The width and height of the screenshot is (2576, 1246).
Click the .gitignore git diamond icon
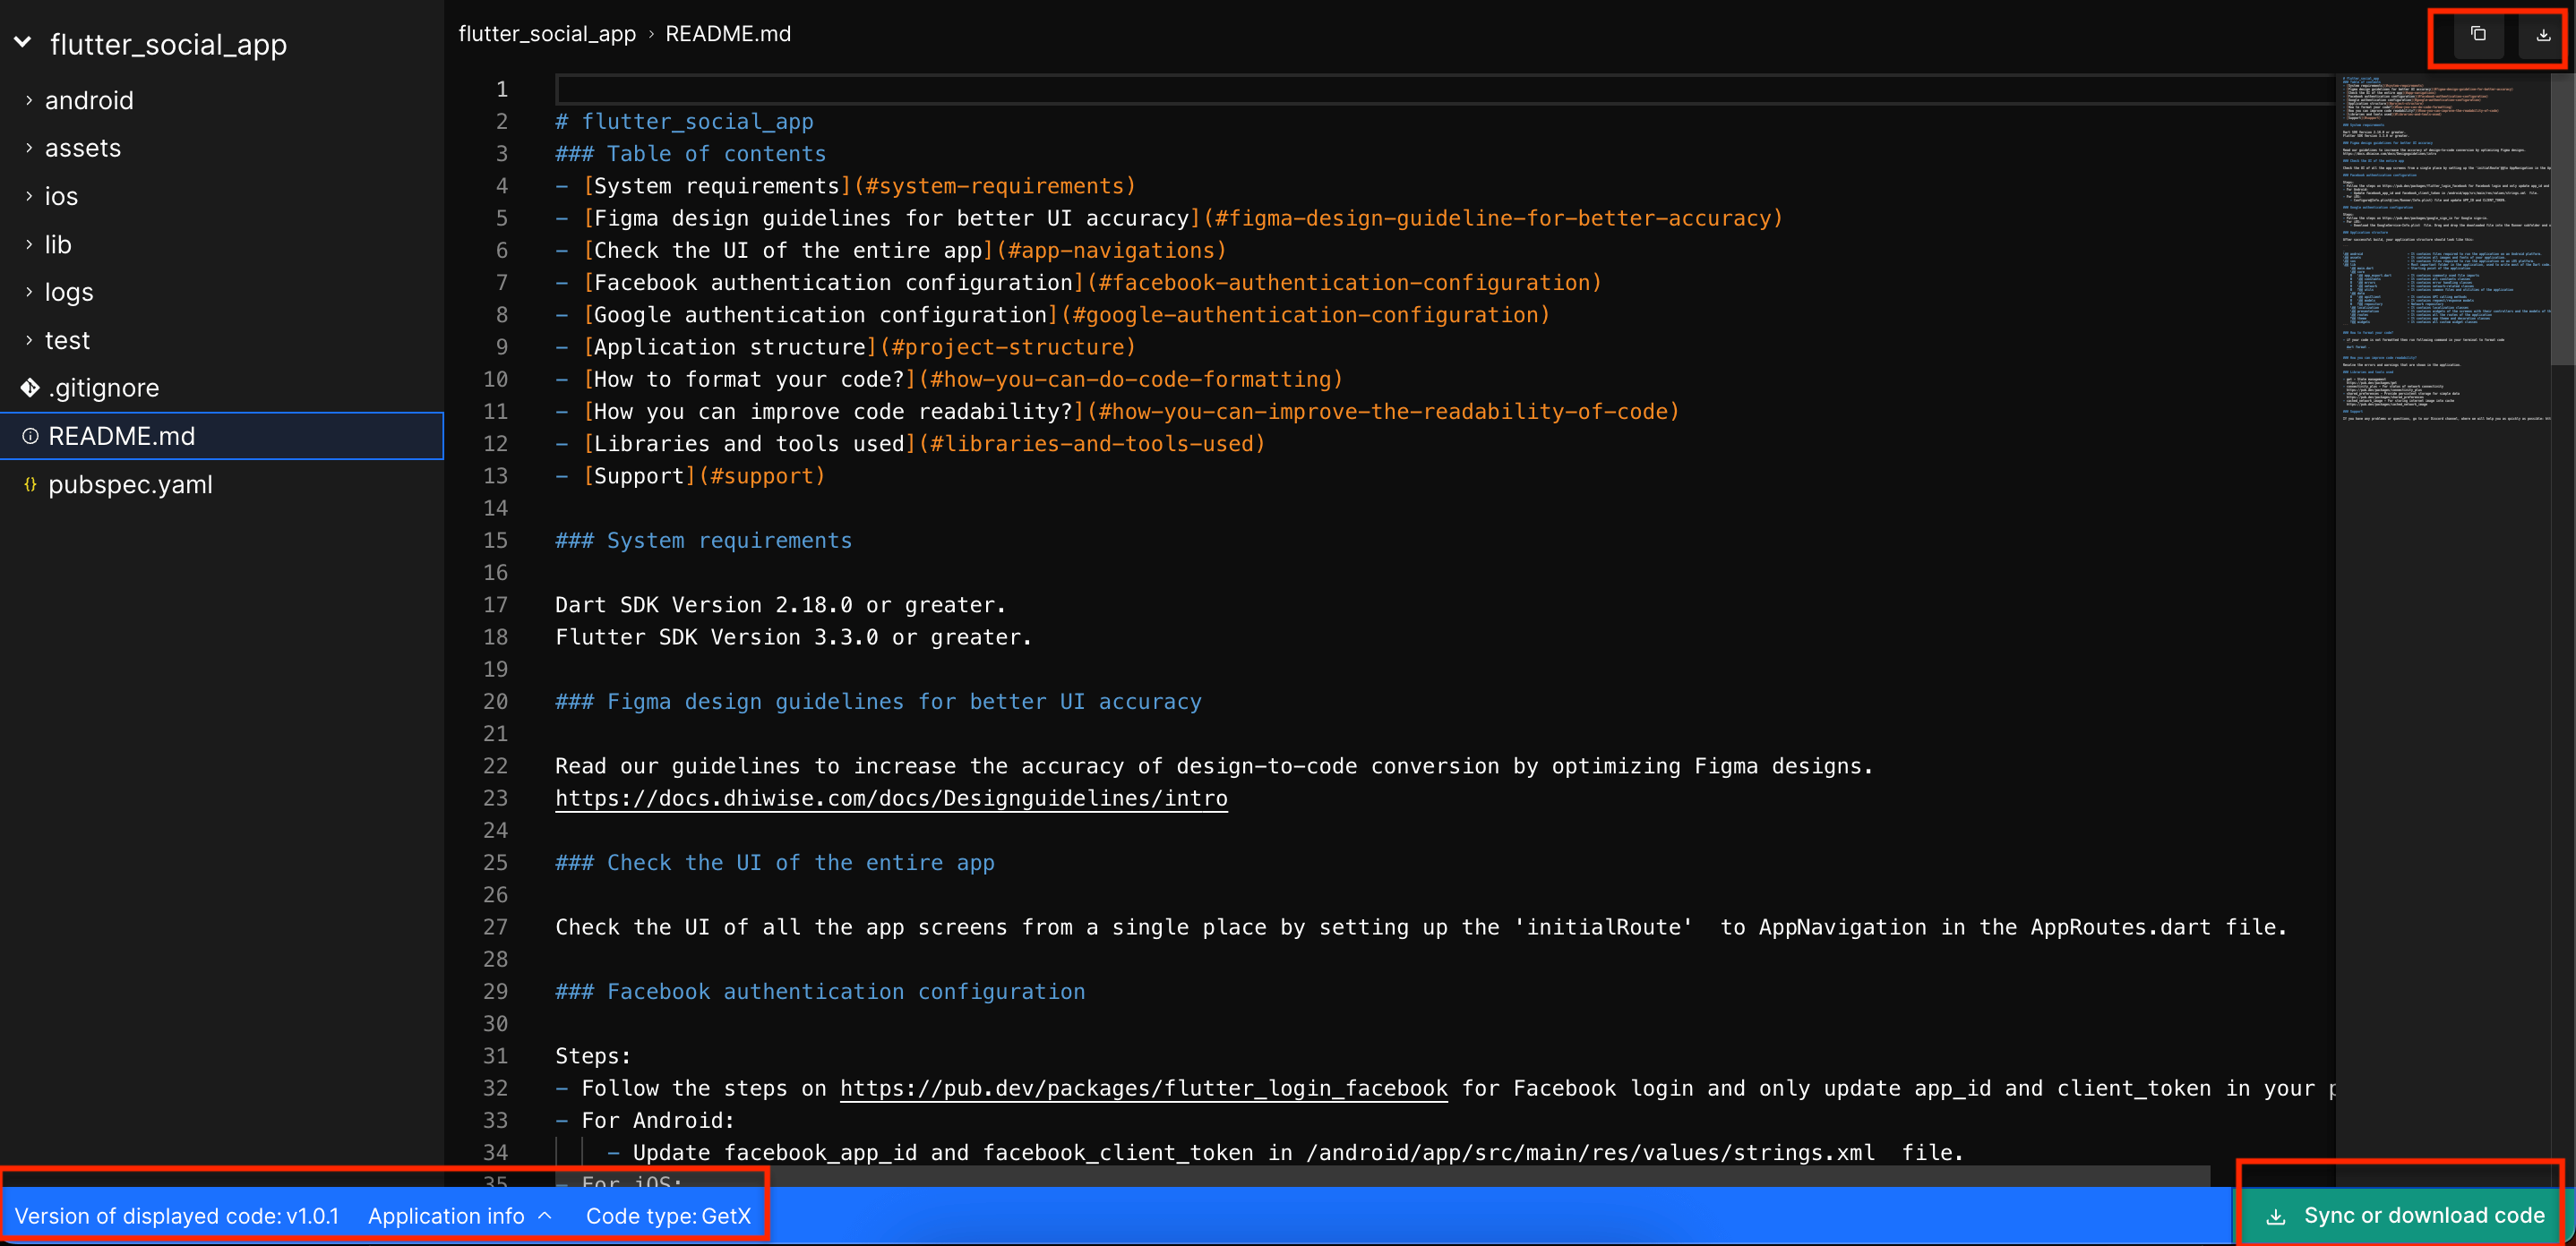30,388
